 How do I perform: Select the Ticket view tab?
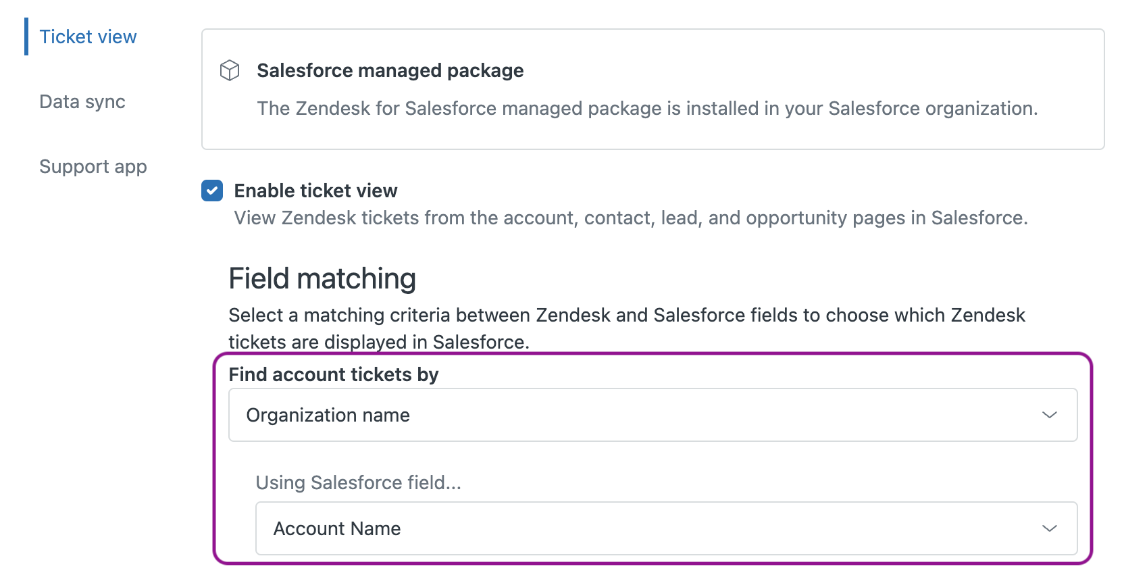pos(88,37)
